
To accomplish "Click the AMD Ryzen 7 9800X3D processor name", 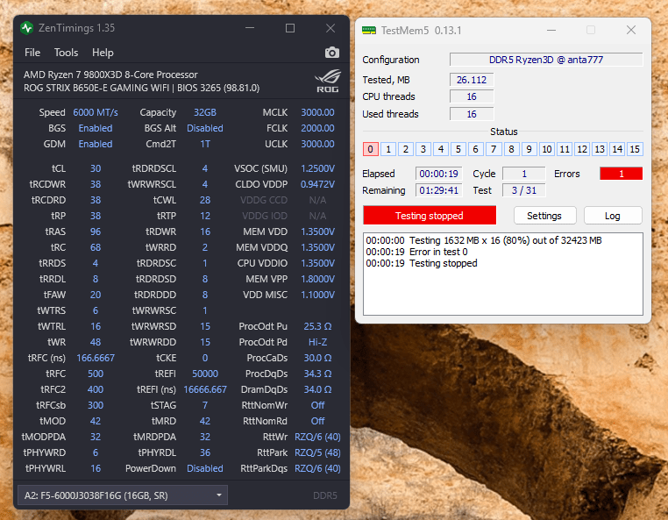I will (110, 75).
